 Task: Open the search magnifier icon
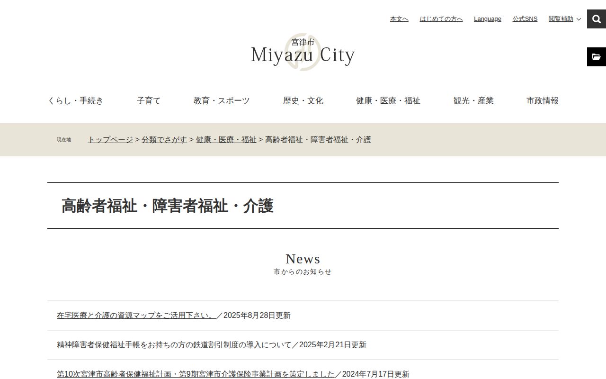pos(597,19)
